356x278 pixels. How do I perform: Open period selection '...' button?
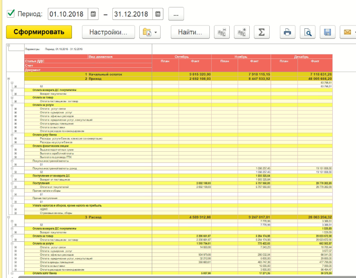176,14
